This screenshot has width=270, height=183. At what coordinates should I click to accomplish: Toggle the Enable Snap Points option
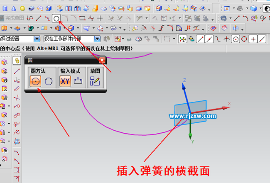[183, 39]
